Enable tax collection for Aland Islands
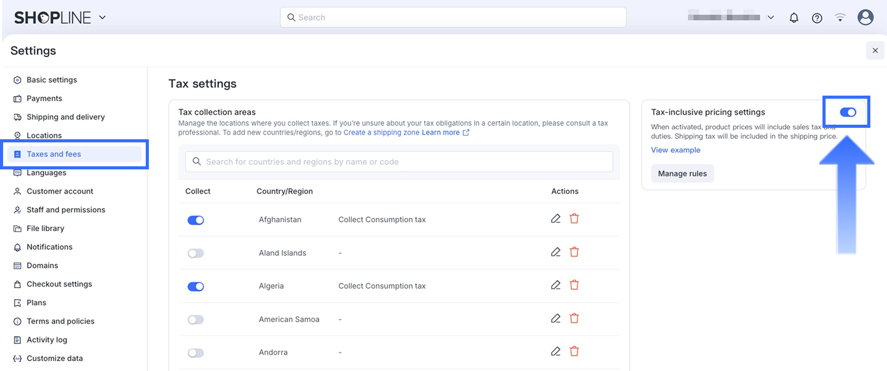The image size is (887, 371). pyautogui.click(x=196, y=254)
